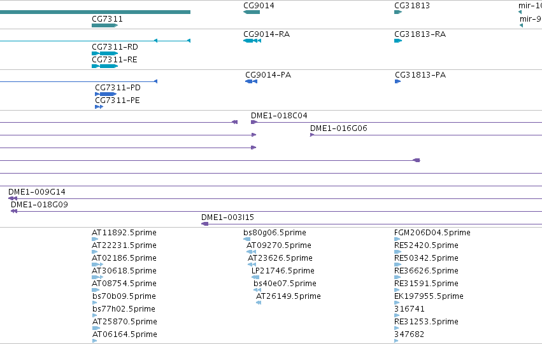Open AT23626.5prime EST

pyautogui.click(x=252, y=265)
